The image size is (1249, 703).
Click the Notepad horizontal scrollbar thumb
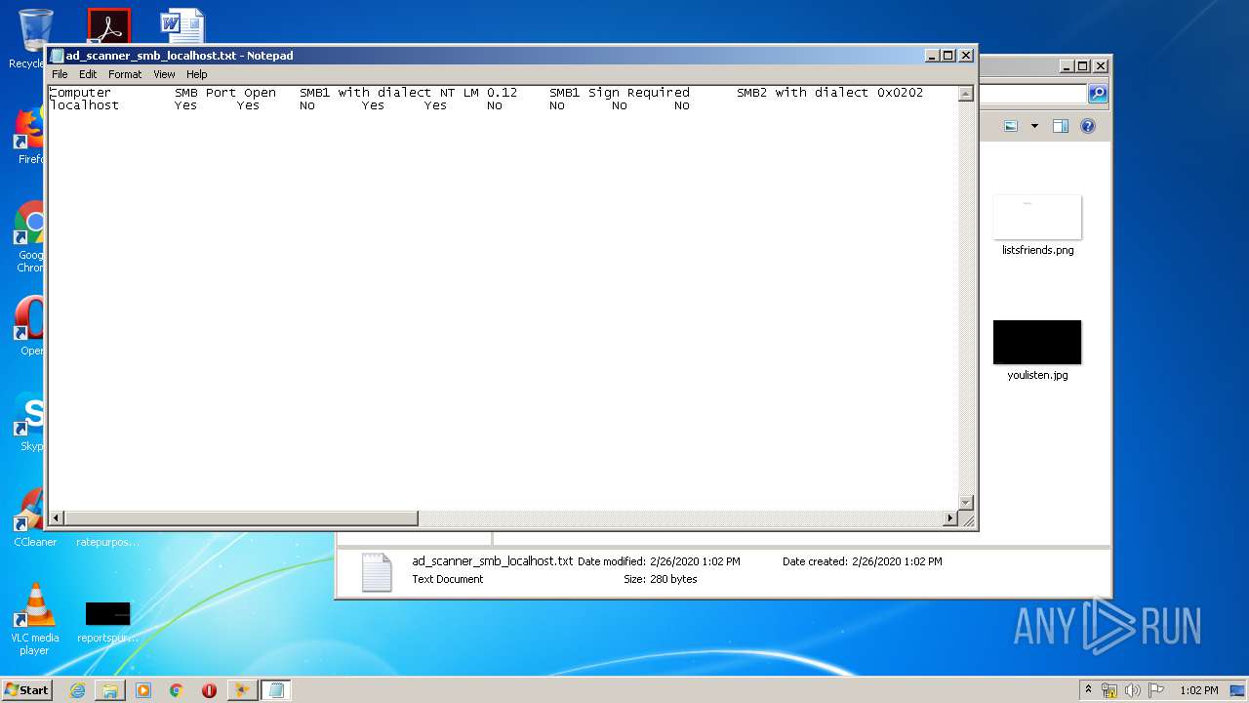pyautogui.click(x=241, y=518)
